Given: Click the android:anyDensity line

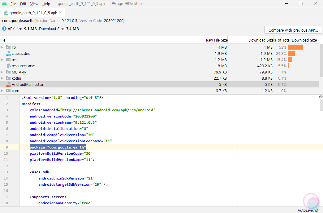Looking at the screenshot, I should (x=65, y=203).
